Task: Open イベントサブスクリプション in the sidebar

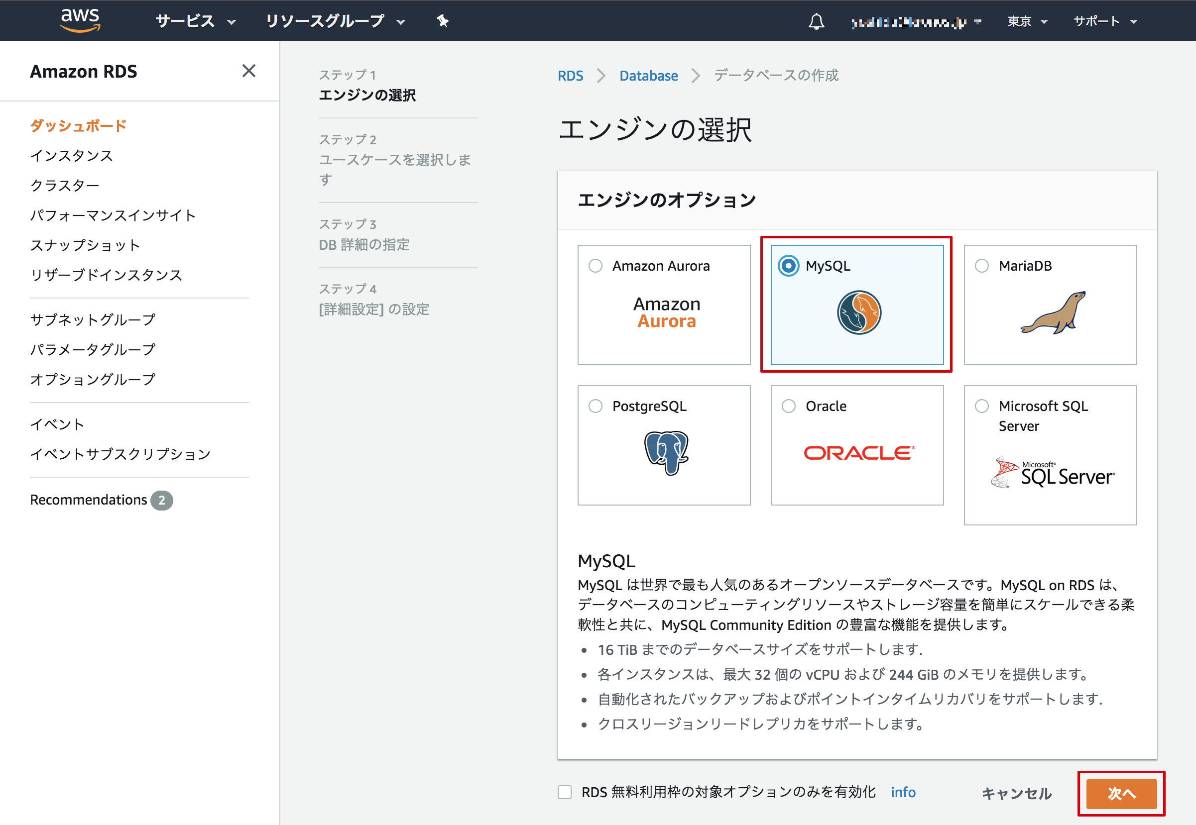Action: point(120,454)
